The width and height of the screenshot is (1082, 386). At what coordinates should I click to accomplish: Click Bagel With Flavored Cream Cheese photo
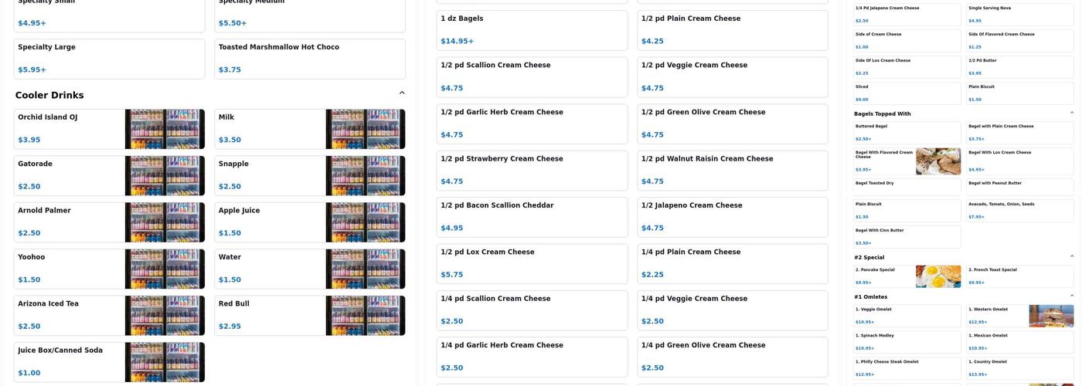pyautogui.click(x=938, y=161)
